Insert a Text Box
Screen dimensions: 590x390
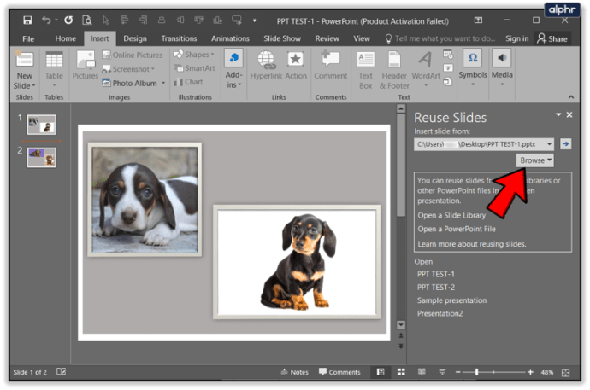tap(365, 67)
